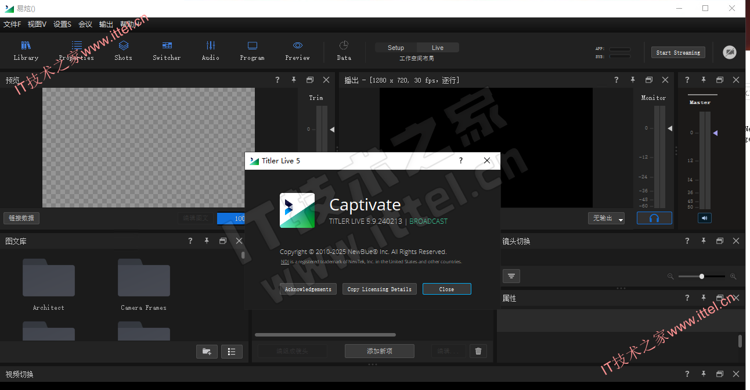Viewport: 750px width, 390px height.
Task: Switch workspace layout to Live
Action: click(438, 48)
